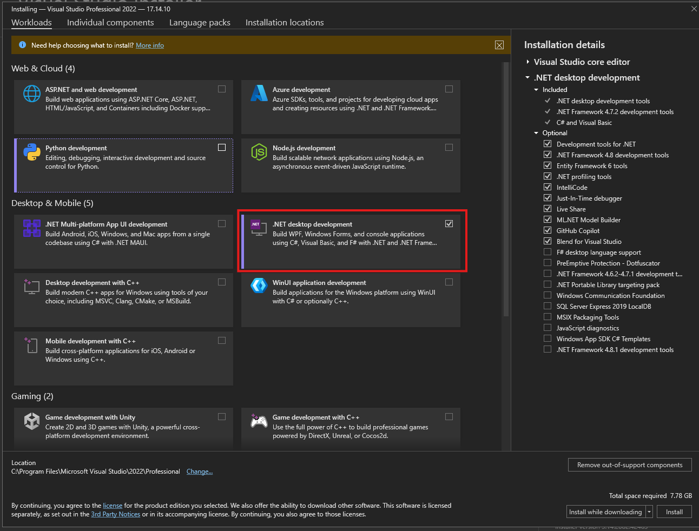The image size is (699, 531).
Task: Collapse the Optional components list
Action: tap(537, 133)
